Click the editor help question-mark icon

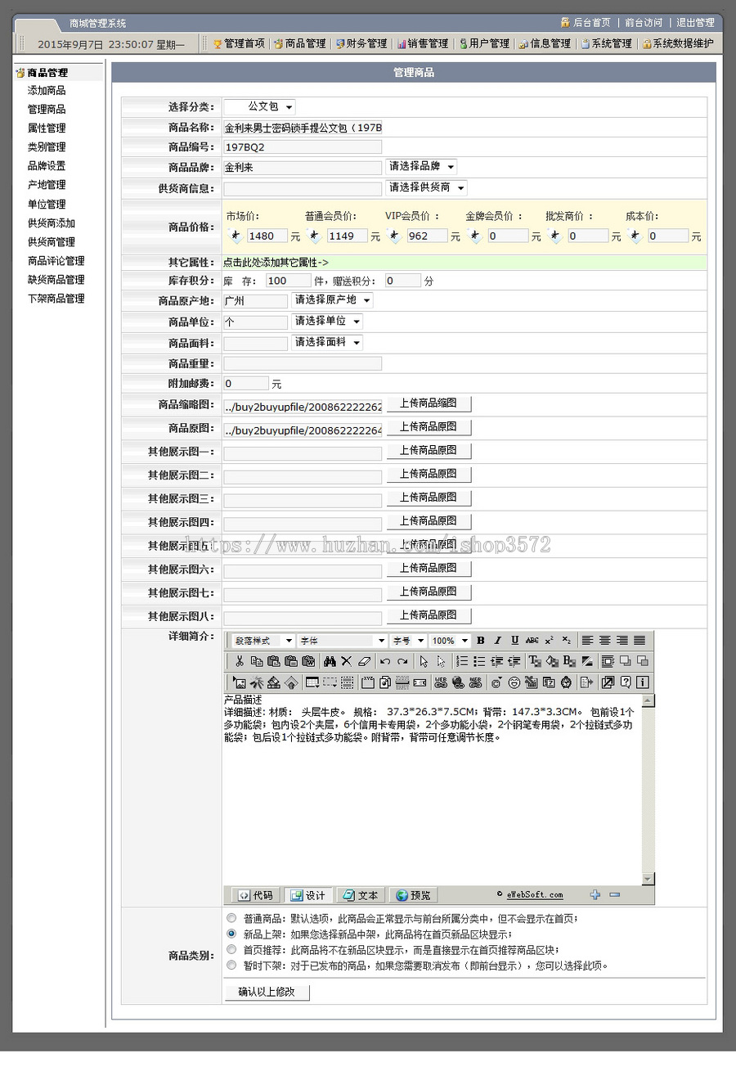coord(626,682)
